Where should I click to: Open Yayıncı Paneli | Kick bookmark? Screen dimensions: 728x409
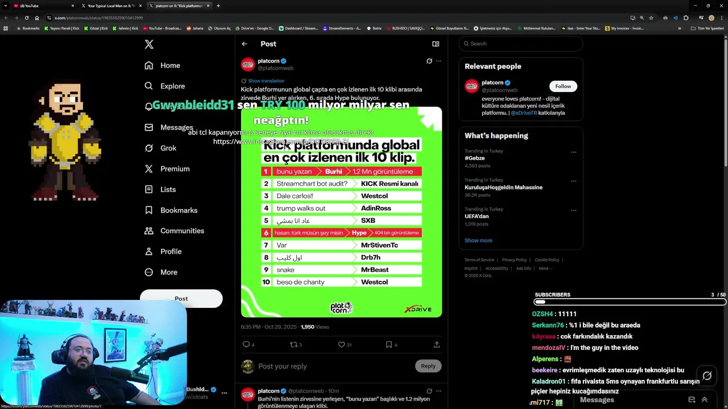click(x=62, y=28)
